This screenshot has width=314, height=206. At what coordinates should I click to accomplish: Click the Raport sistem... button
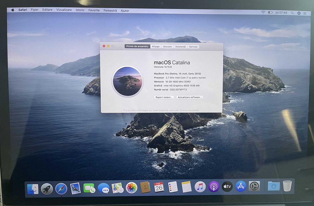[164, 97]
